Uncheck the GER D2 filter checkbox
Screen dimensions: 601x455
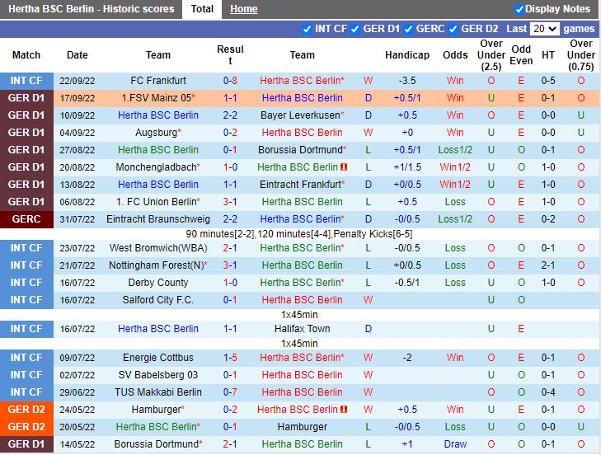click(453, 29)
